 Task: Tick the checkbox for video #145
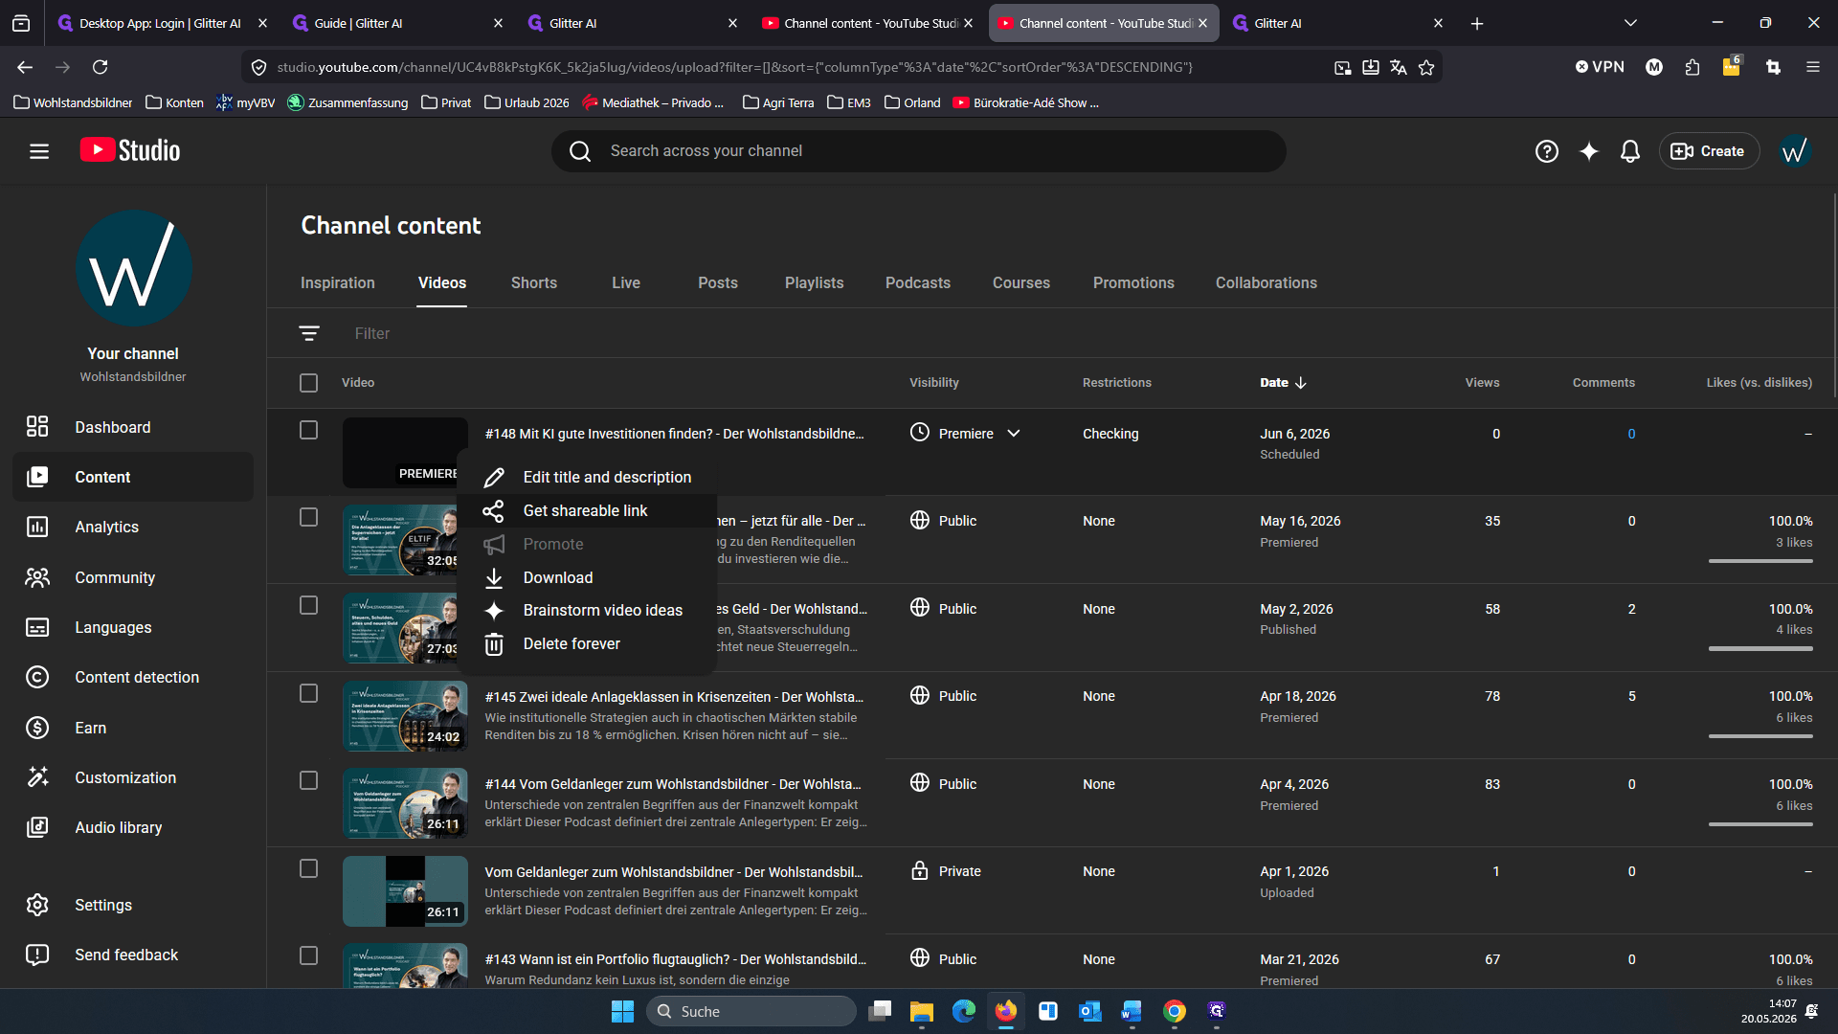[308, 693]
